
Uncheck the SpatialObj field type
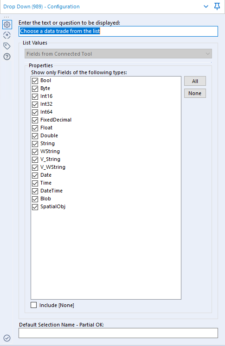pyautogui.click(x=35, y=207)
